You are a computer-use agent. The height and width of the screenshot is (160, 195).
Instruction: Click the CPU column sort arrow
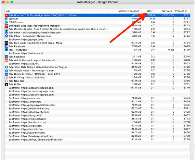[153, 11]
